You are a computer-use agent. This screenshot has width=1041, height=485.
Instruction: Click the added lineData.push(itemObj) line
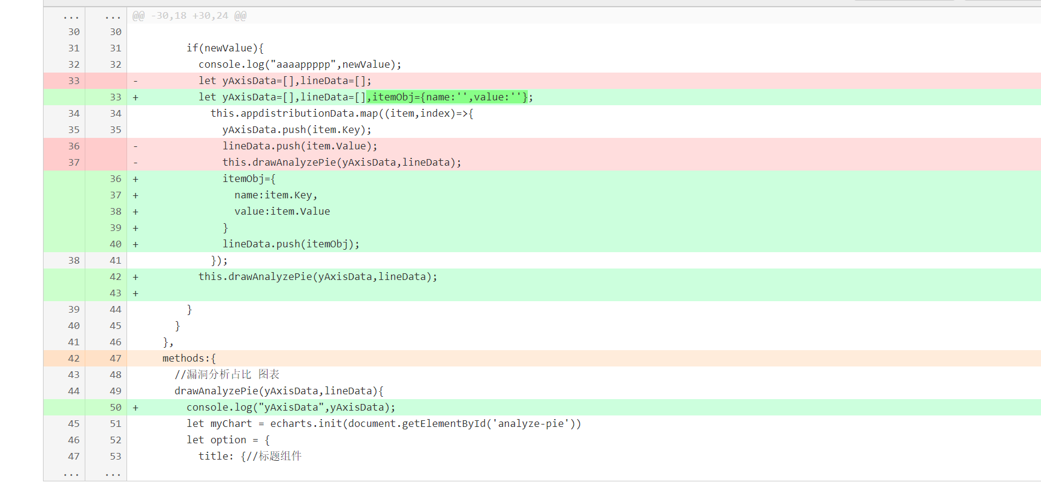click(291, 244)
